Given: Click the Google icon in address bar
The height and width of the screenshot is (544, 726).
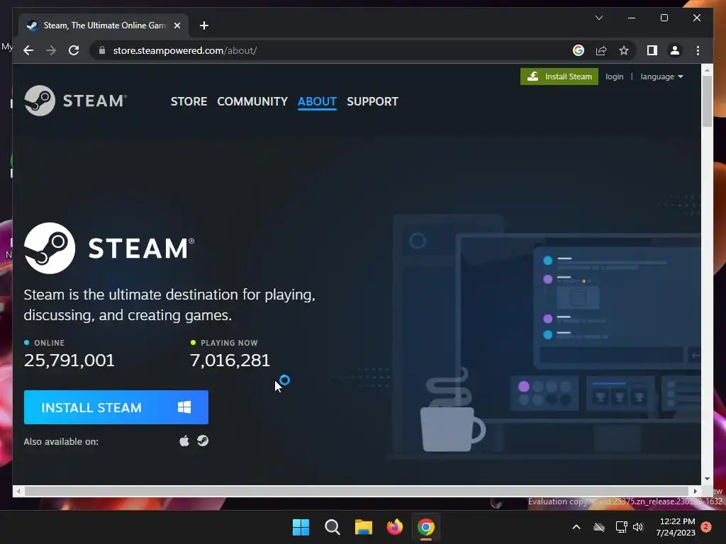Looking at the screenshot, I should pyautogui.click(x=579, y=50).
